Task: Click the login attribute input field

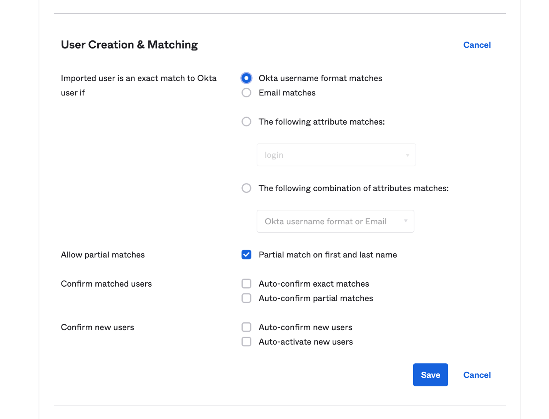Action: pyautogui.click(x=327, y=155)
